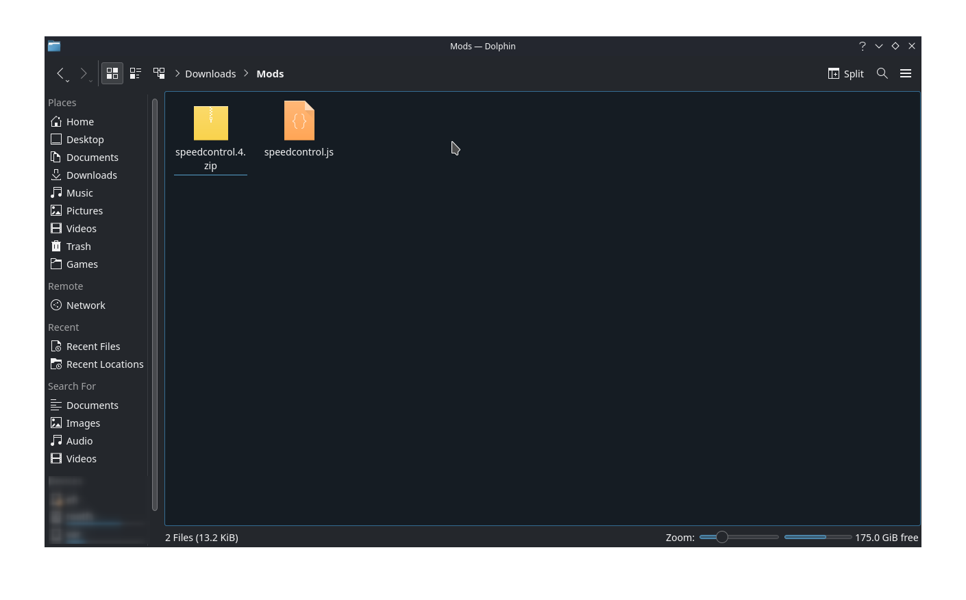Navigate to Downloads in the breadcrumb
966x600 pixels.
pos(210,74)
